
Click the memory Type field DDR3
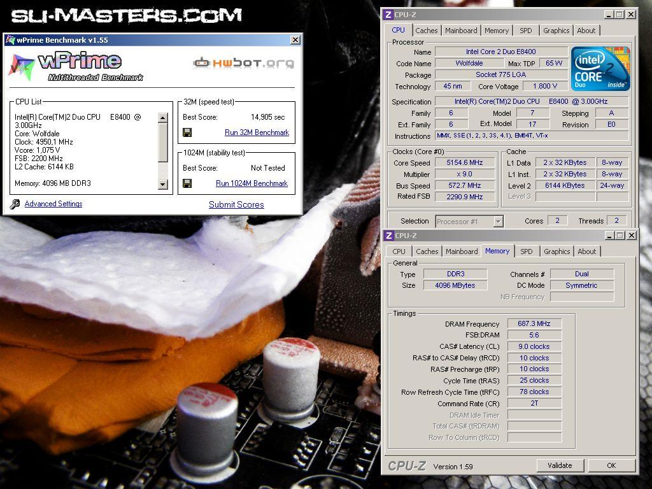[x=455, y=274]
